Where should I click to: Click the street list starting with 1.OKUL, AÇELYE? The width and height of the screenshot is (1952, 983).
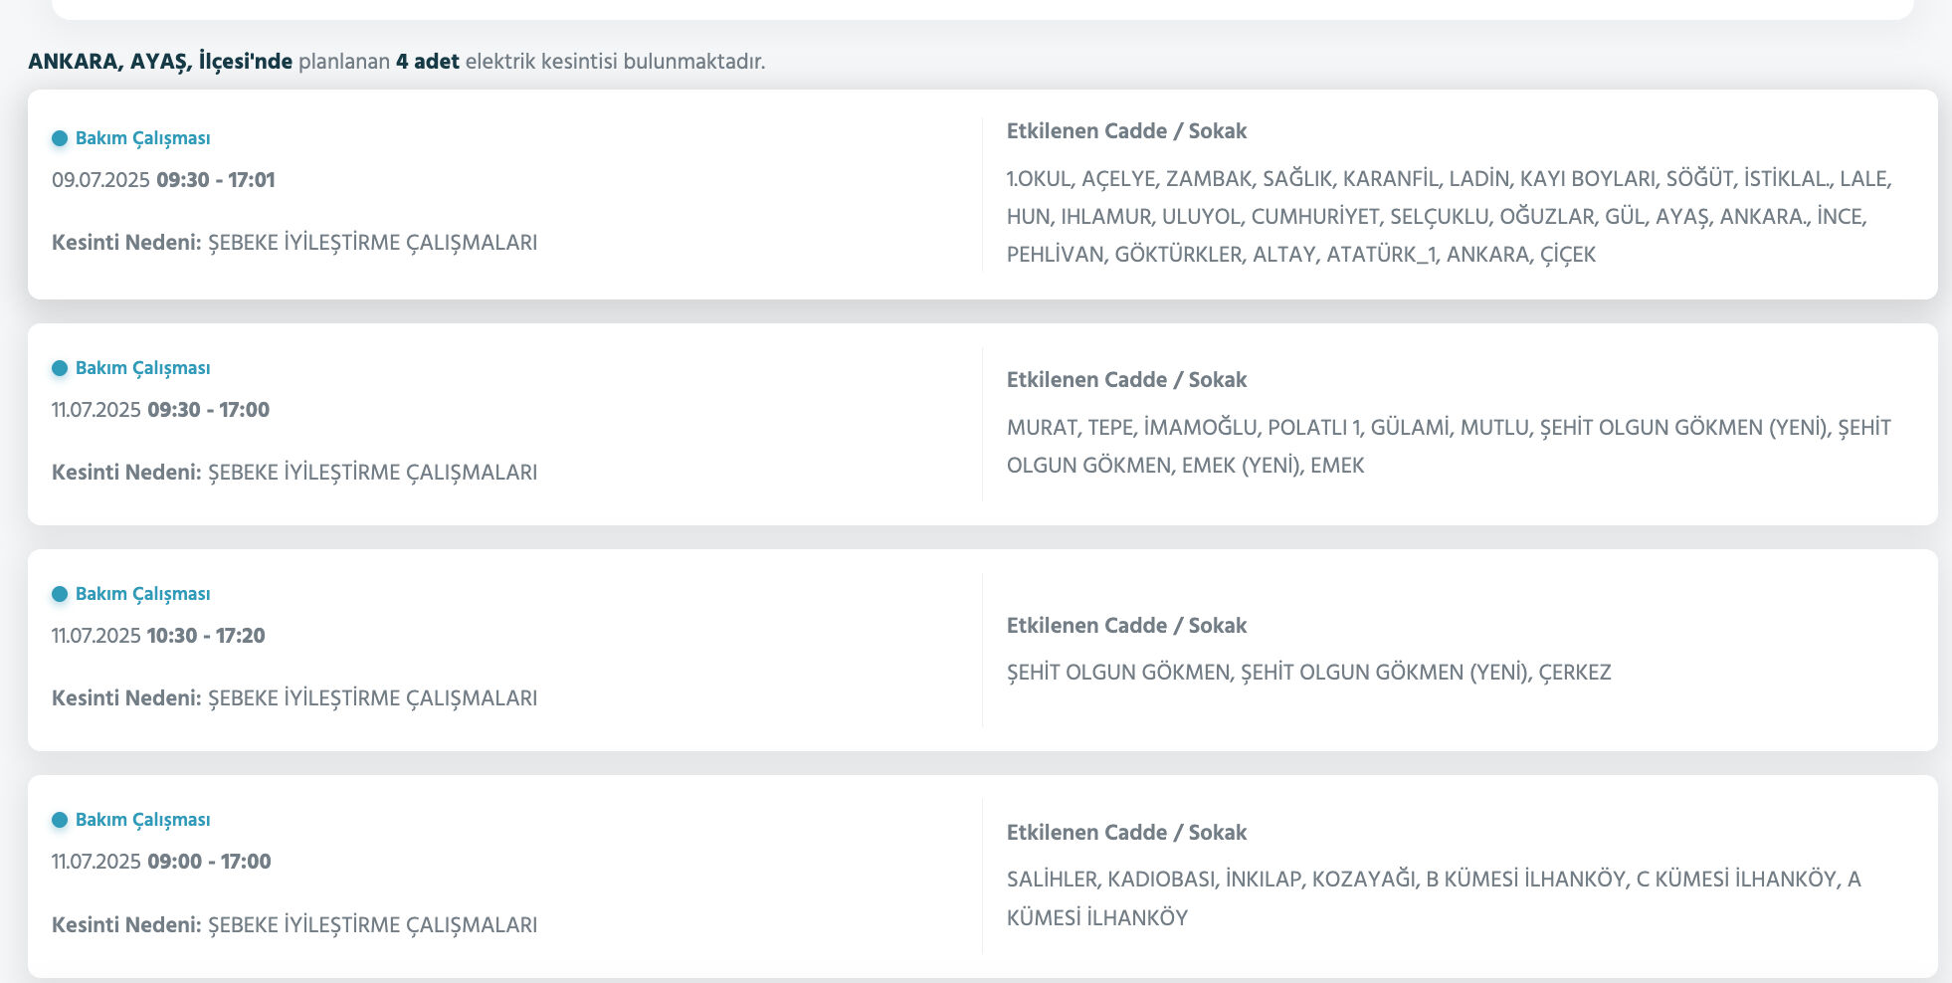click(x=1449, y=217)
